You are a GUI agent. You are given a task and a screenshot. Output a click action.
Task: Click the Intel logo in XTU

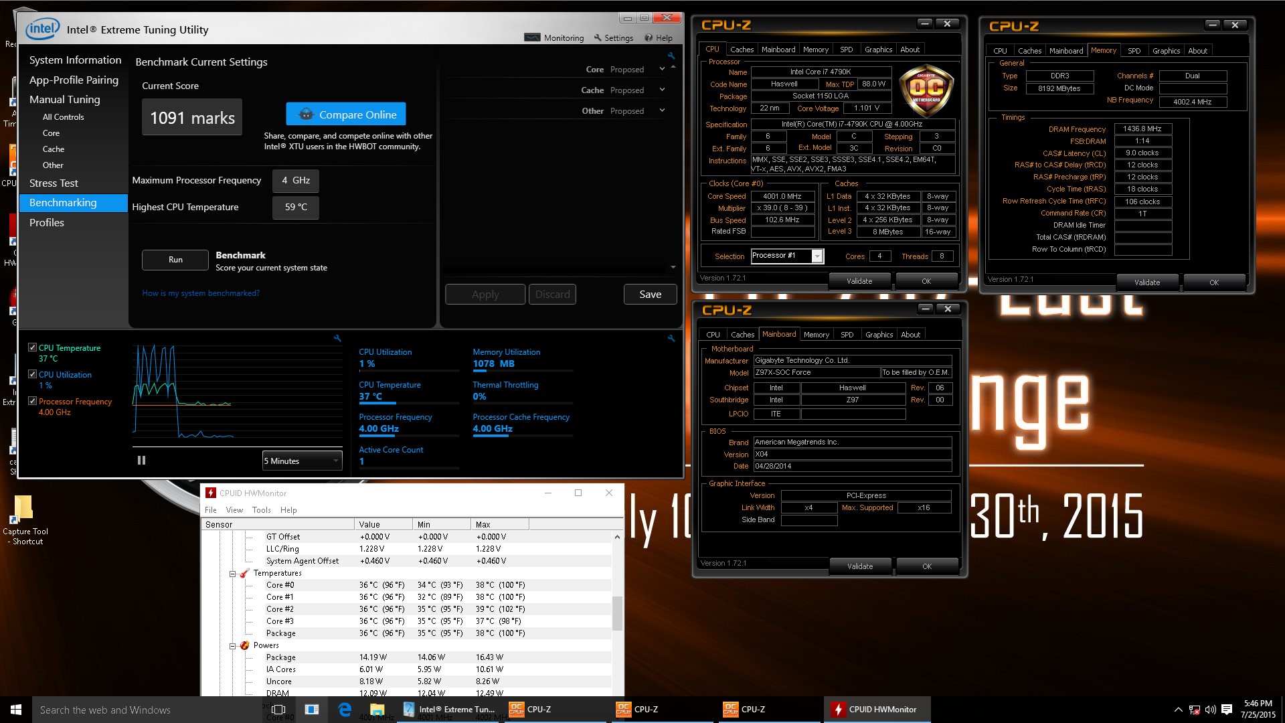[42, 29]
